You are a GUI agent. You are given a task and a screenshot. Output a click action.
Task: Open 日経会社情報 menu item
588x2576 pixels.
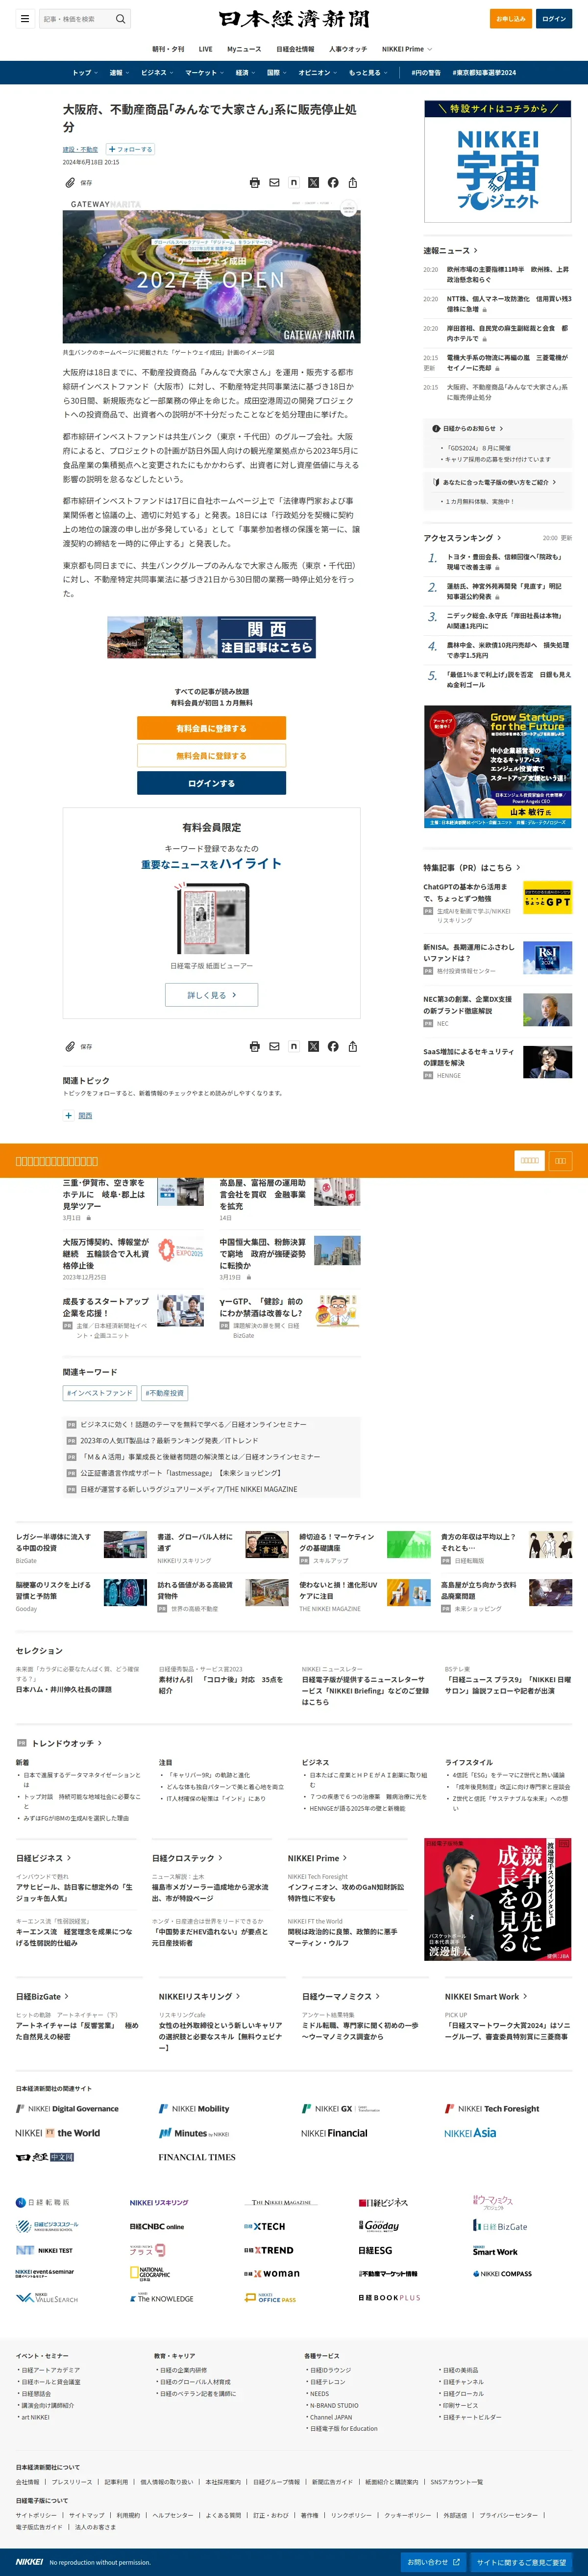[x=295, y=48]
